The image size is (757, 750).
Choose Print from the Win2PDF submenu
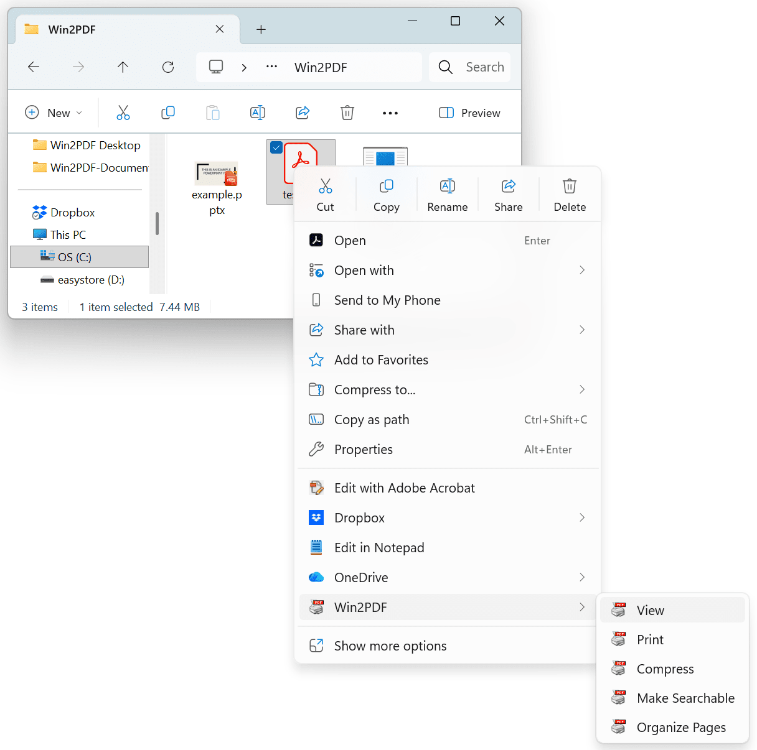pos(650,639)
